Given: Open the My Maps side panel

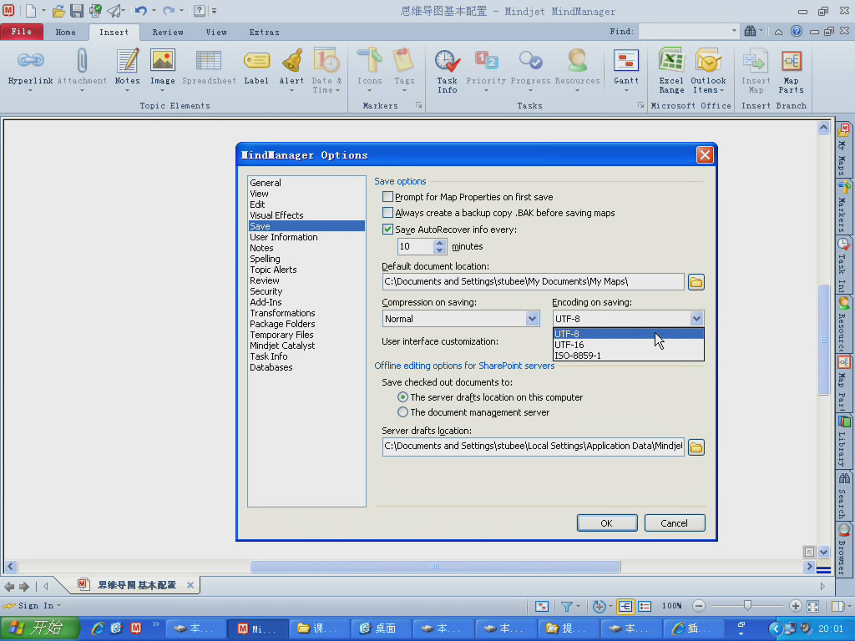Looking at the screenshot, I should 843,149.
